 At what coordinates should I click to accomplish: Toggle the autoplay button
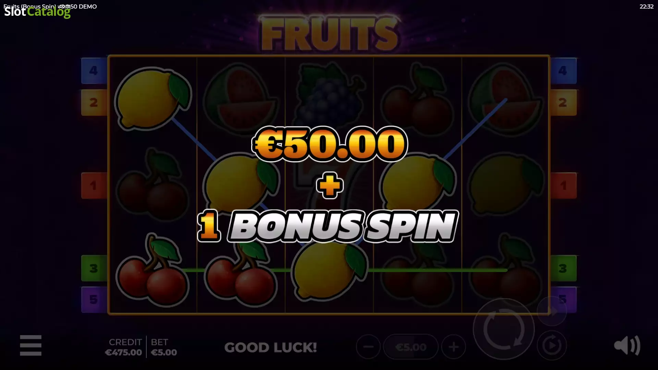pos(551,345)
